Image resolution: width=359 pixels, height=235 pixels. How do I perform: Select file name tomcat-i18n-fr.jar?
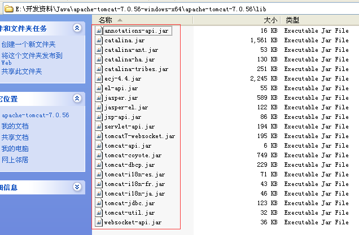[134, 184]
